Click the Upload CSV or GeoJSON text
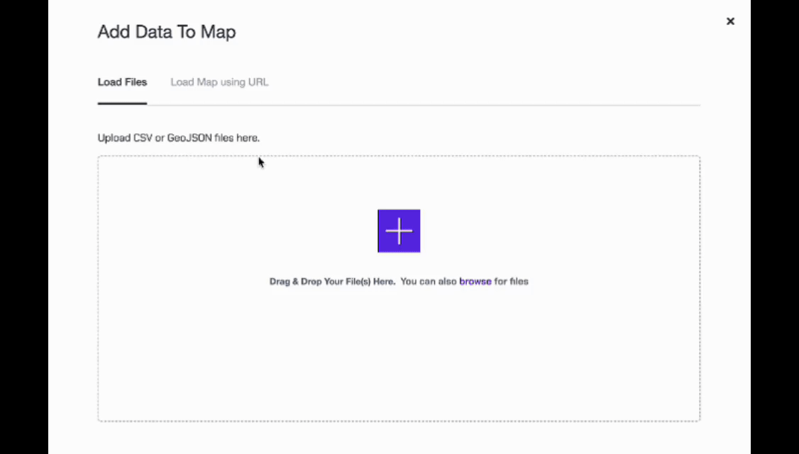 [178, 138]
